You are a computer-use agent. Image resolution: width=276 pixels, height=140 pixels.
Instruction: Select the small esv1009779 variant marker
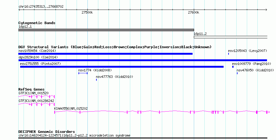[x=233, y=67]
